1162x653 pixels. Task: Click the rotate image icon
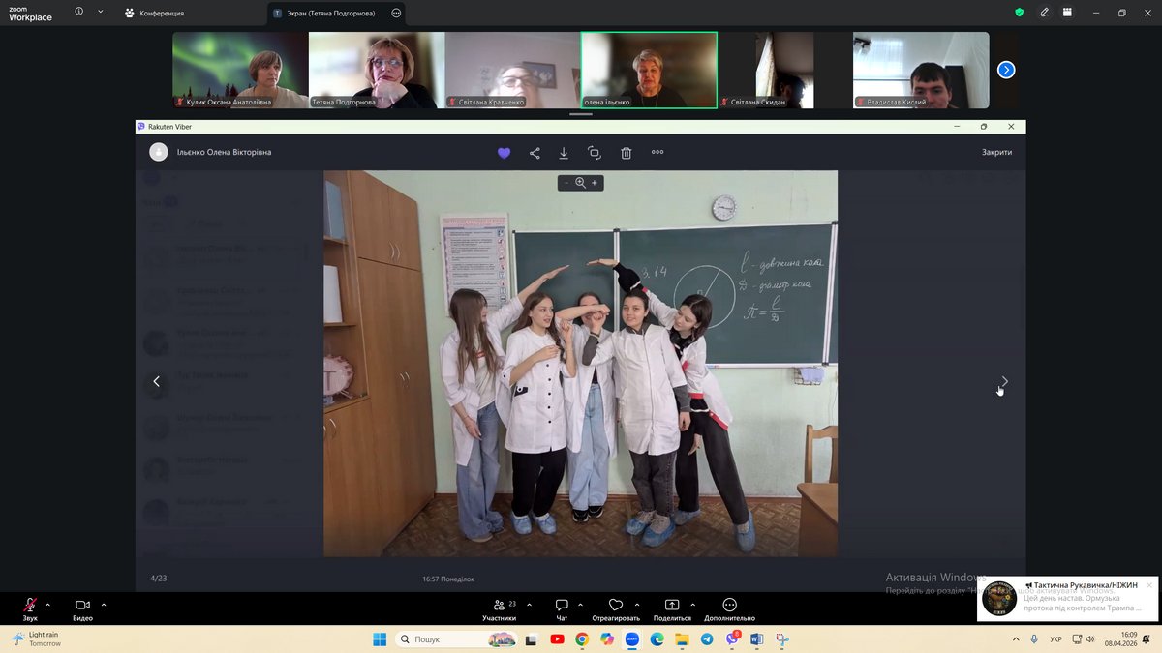pos(595,153)
